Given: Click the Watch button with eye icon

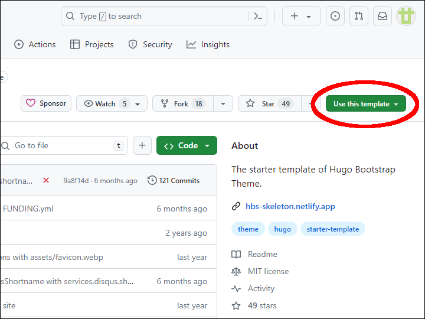Looking at the screenshot, I should [112, 103].
